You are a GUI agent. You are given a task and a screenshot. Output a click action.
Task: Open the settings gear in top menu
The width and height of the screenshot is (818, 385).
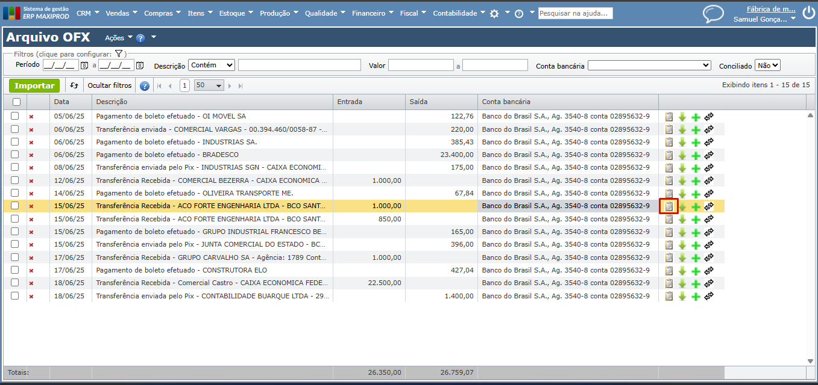click(494, 13)
